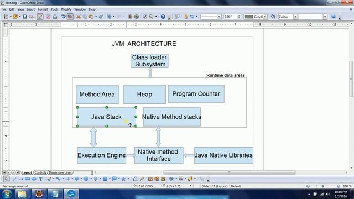Toggle the Shadow icon

334,17
